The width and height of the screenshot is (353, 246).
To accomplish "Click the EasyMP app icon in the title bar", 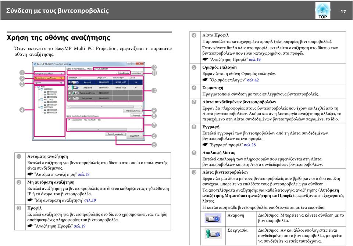I will point(35,64).
